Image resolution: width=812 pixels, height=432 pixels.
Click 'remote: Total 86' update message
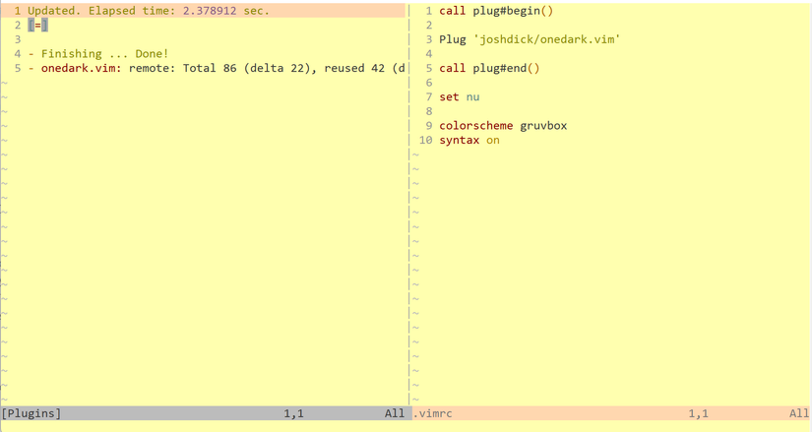pyautogui.click(x=183, y=68)
